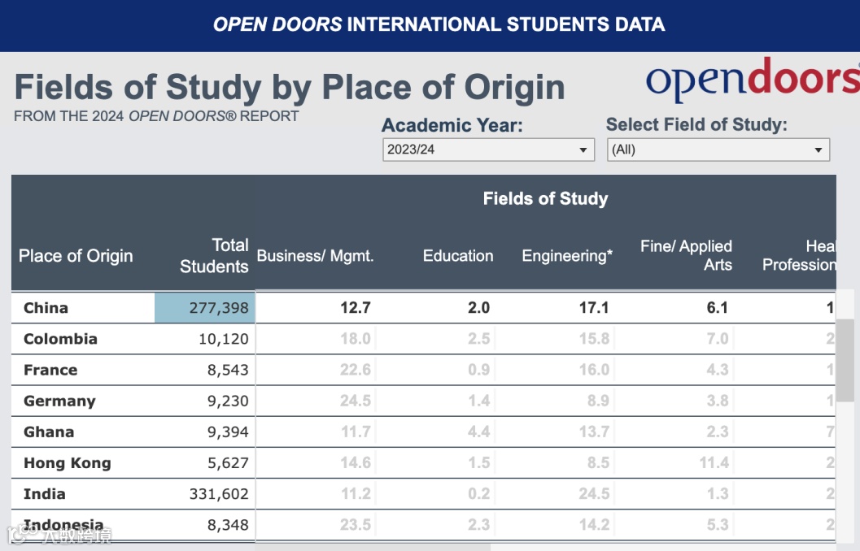Click the Business/ Mgmt. column header
The height and width of the screenshot is (551, 860).
315,256
